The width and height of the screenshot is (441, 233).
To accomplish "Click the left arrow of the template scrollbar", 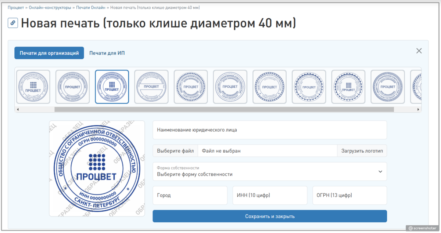I will 18,109.
